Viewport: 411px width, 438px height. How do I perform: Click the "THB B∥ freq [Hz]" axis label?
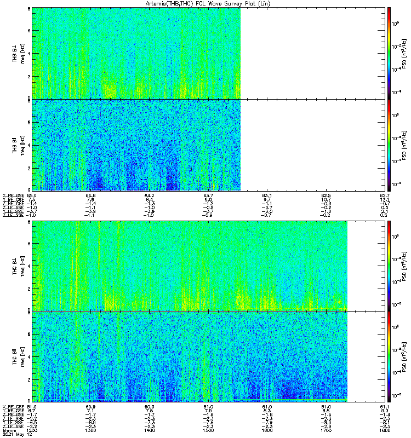(19, 145)
